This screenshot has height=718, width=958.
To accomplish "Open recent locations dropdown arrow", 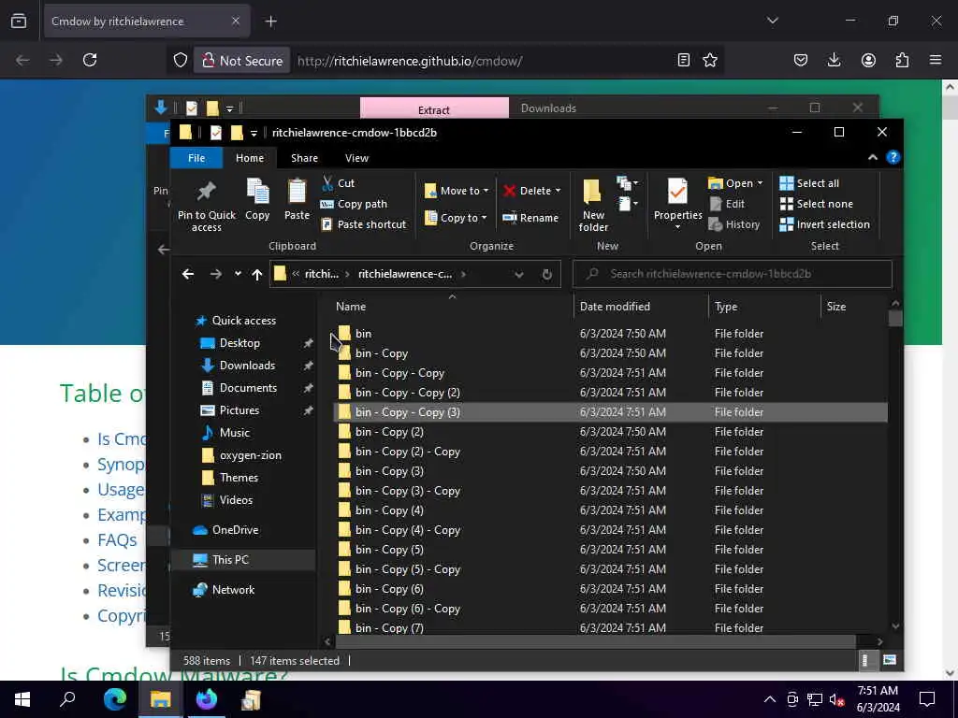I will pos(238,274).
